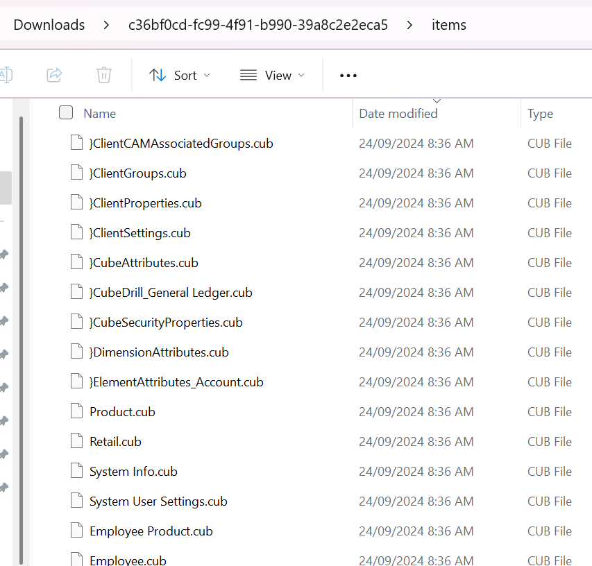592x566 pixels.
Task: Select the }ElementAttributes_Account.cub file name
Action: click(176, 382)
